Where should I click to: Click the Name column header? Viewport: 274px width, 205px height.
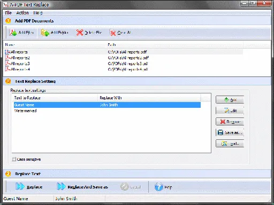(55, 44)
